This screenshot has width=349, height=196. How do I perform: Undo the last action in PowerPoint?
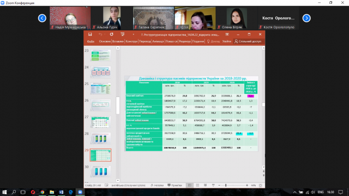pos(100,34)
